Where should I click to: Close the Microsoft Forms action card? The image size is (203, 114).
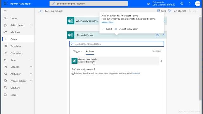164,35
